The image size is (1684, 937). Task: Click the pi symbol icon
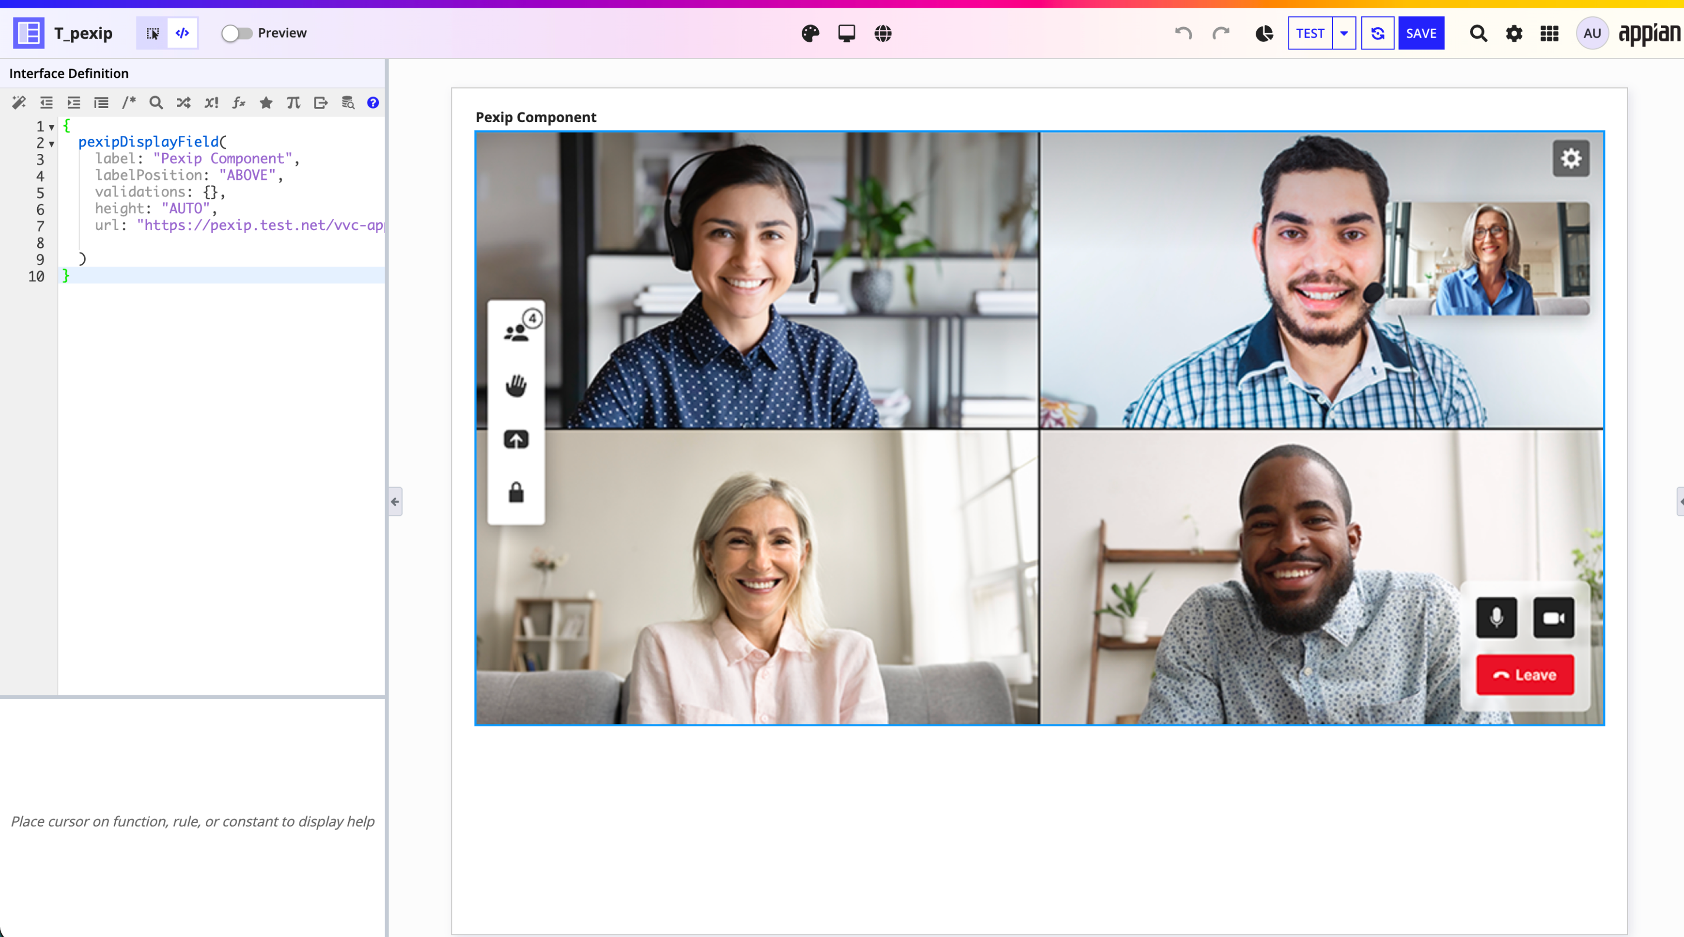pyautogui.click(x=293, y=103)
